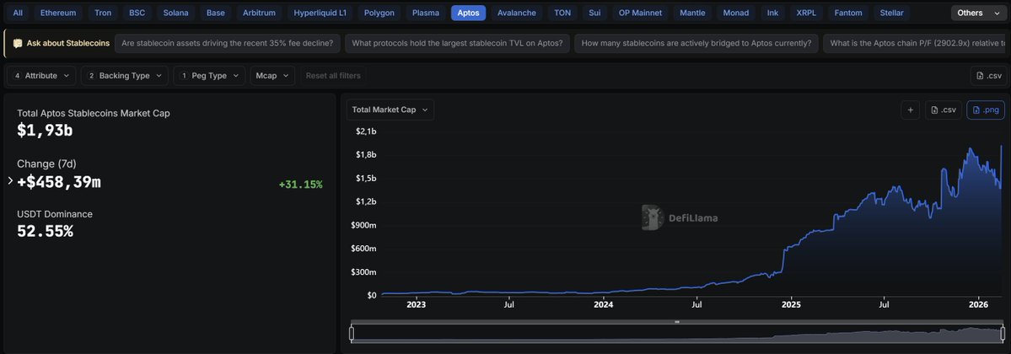
Task: Switch to the Ethereum chain tab
Action: tap(58, 13)
